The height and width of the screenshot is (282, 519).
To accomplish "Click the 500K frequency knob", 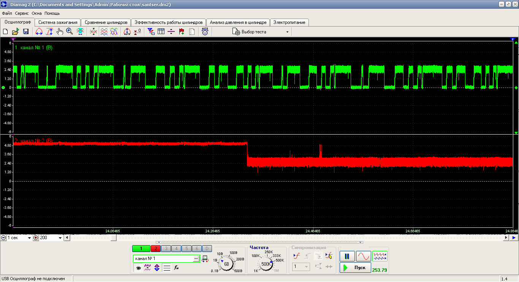I will click(266, 264).
